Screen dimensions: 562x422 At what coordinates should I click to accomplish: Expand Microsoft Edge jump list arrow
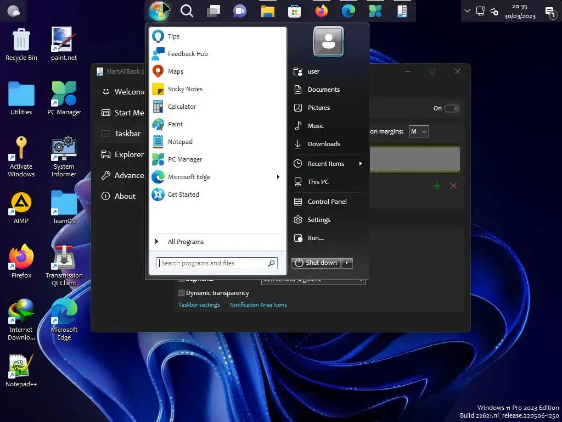point(278,176)
